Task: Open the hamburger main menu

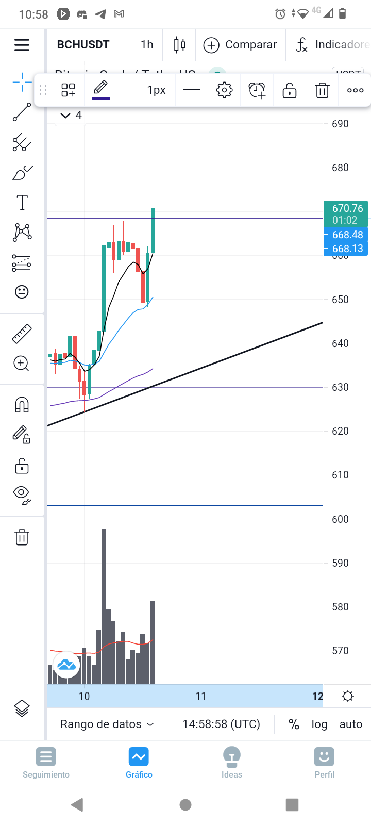Action: coord(22,45)
